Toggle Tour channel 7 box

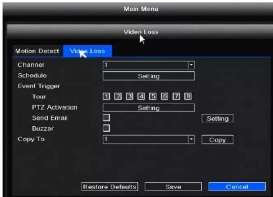pos(176,96)
